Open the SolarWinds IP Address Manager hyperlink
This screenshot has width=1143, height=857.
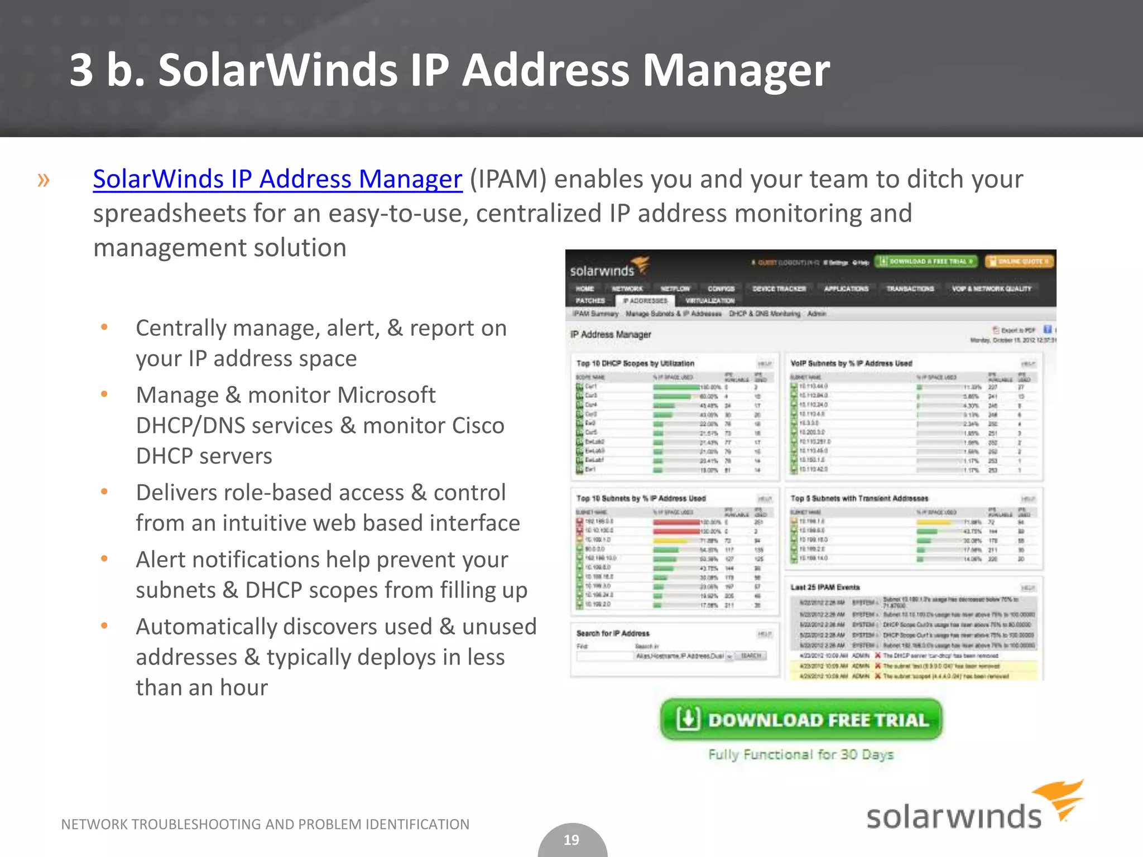tap(277, 179)
